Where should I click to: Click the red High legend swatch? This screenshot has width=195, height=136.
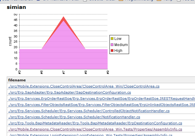point(112,51)
